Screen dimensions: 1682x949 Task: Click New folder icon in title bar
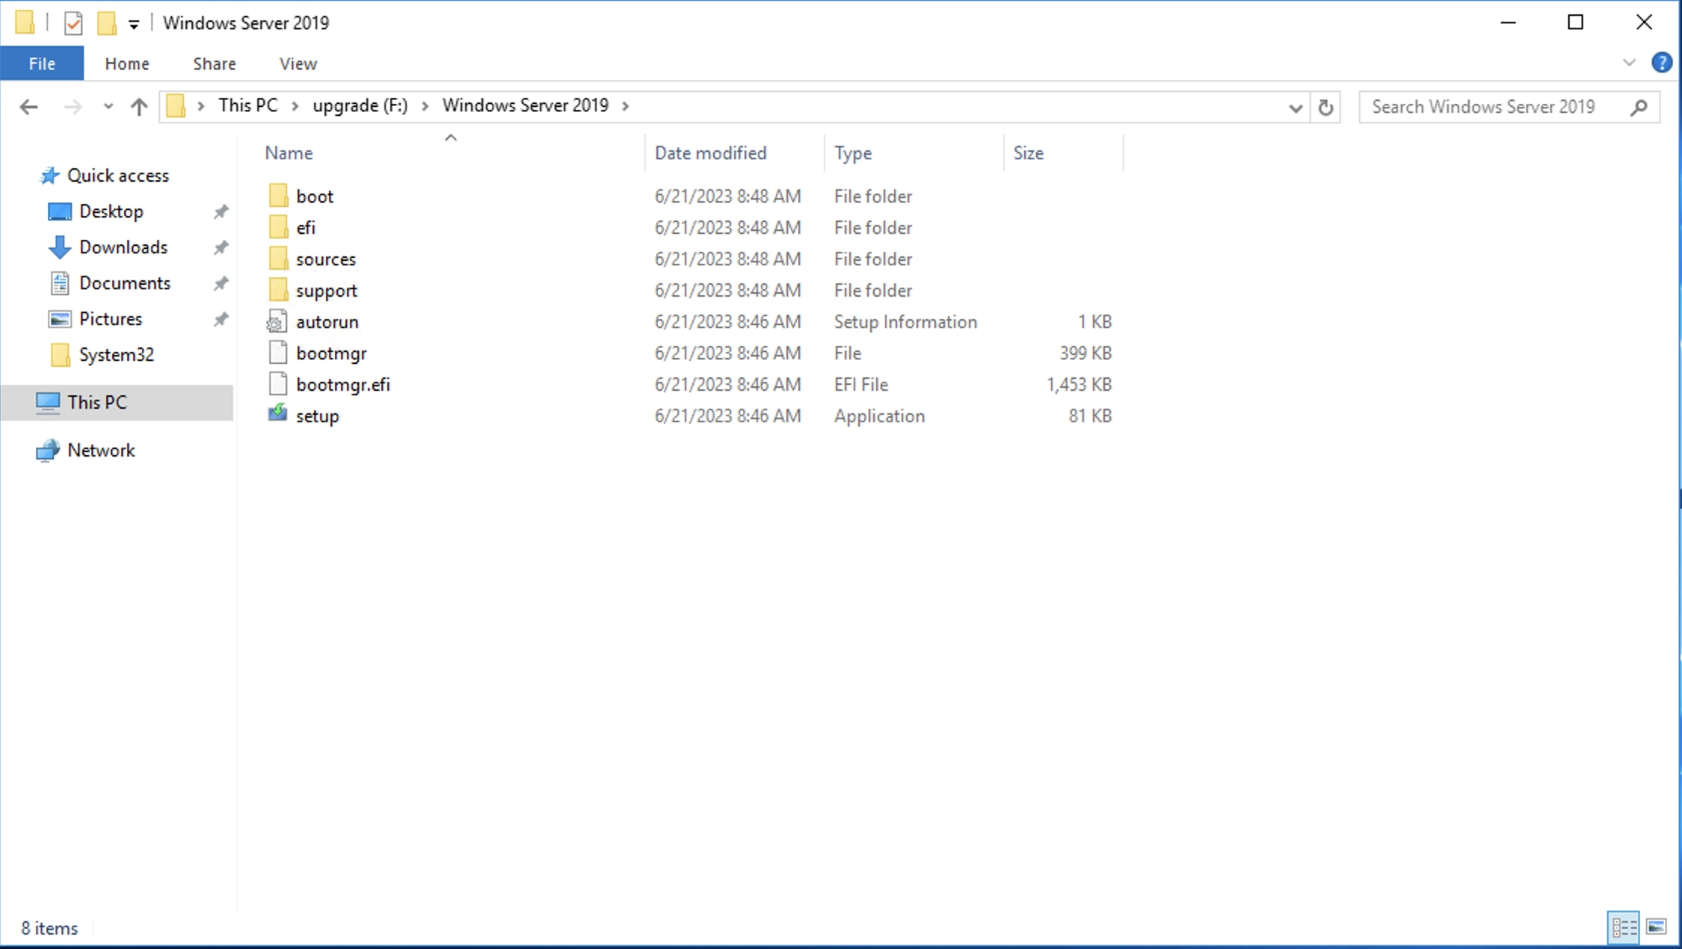106,23
